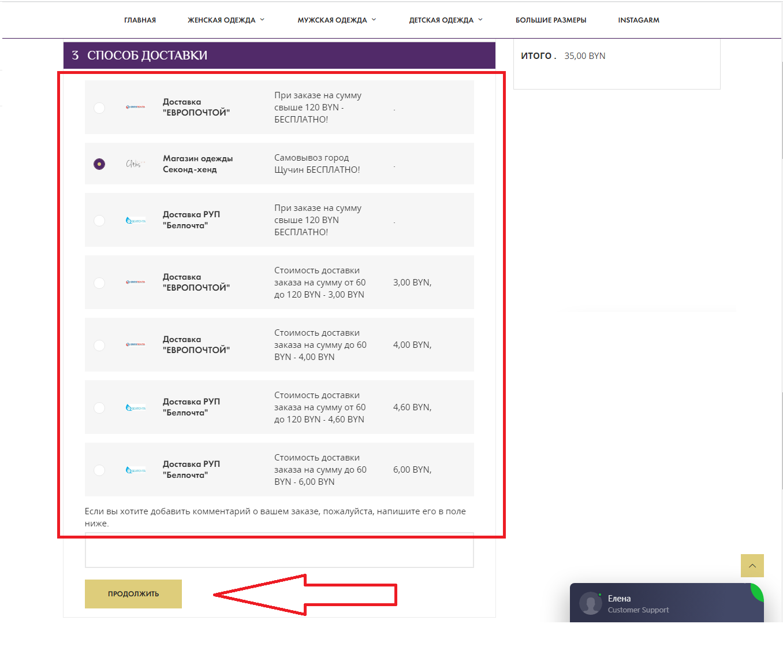Select free Европочта delivery over 120 BYN
The height and width of the screenshot is (646, 783).
pyautogui.click(x=99, y=108)
